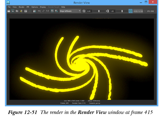The image size is (161, 118).
Task: Open the IPR menu
Action: 28,7
